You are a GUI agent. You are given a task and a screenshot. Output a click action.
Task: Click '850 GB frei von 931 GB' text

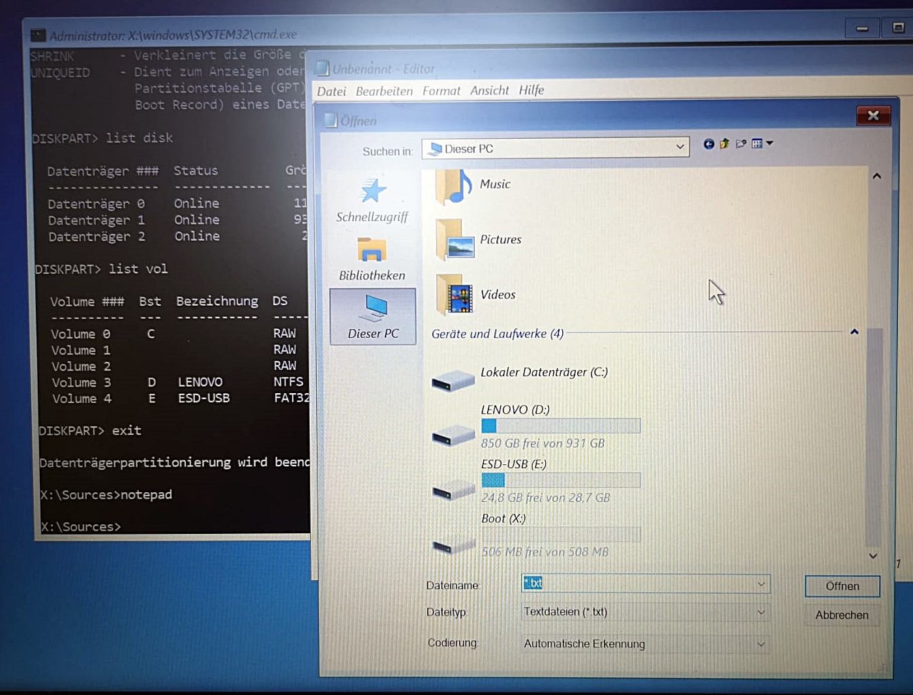543,443
